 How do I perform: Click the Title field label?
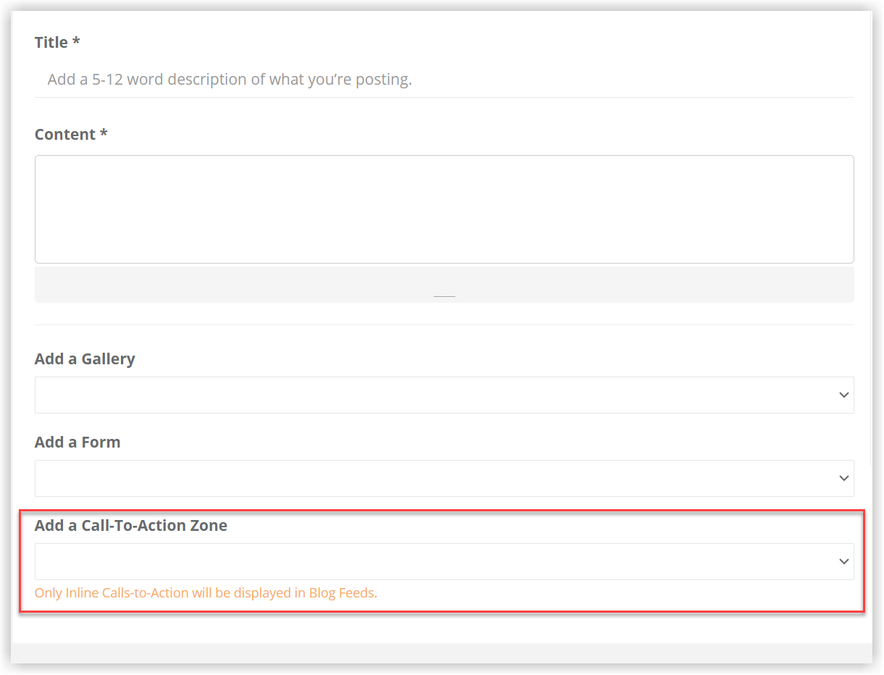57,43
